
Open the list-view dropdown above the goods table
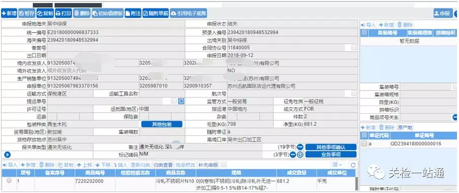coord(337,165)
